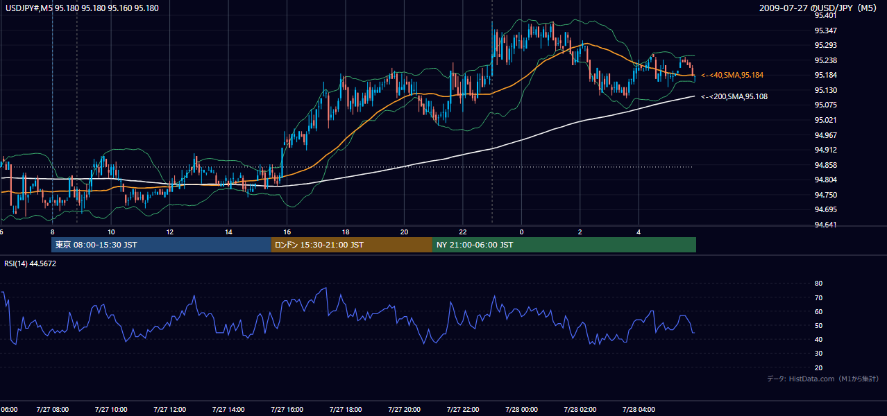
Task: Click hour label 22 under the price chart
Action: pyautogui.click(x=463, y=232)
